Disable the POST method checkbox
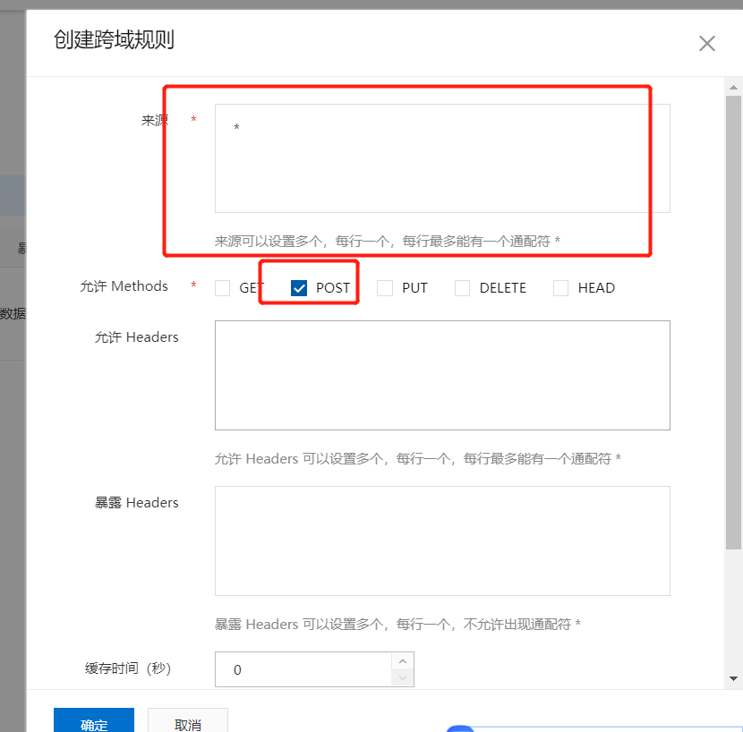The width and height of the screenshot is (743, 732). coord(298,287)
